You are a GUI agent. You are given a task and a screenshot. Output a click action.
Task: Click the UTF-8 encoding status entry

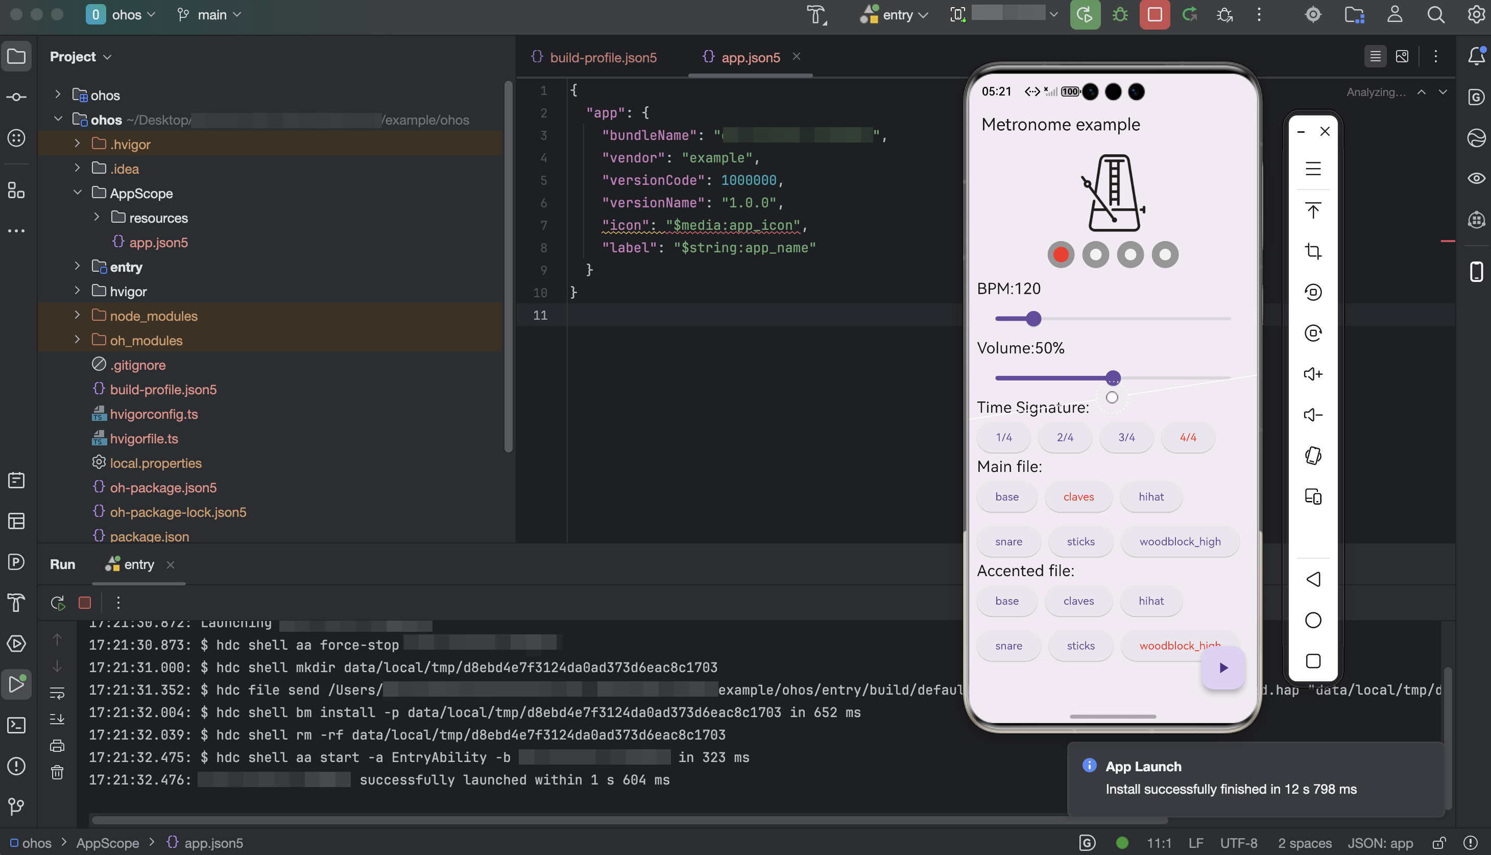click(1239, 843)
